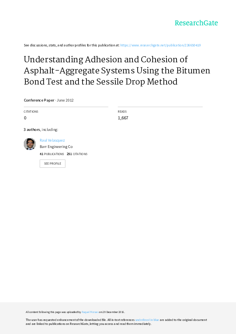
Task: Click the READS heading label
Action: [122, 111]
